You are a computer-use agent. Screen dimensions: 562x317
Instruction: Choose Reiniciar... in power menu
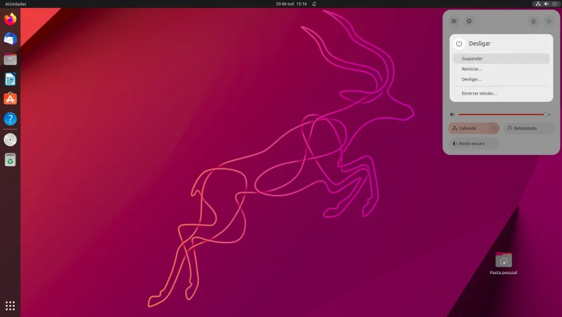[x=501, y=69]
